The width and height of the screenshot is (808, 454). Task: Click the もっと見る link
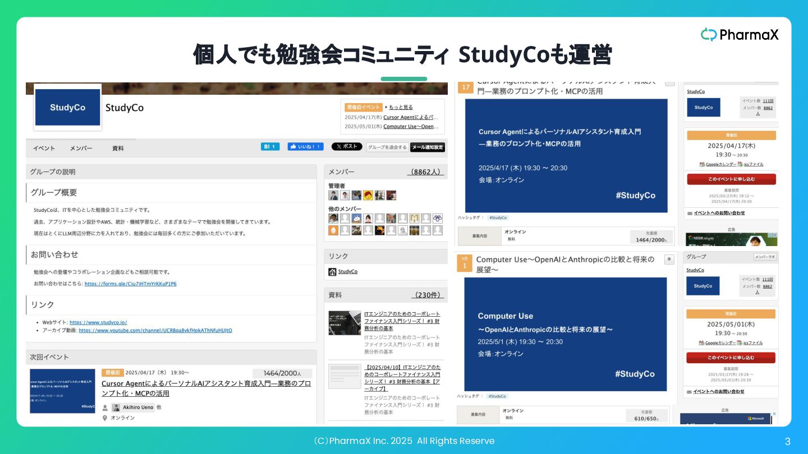401,107
